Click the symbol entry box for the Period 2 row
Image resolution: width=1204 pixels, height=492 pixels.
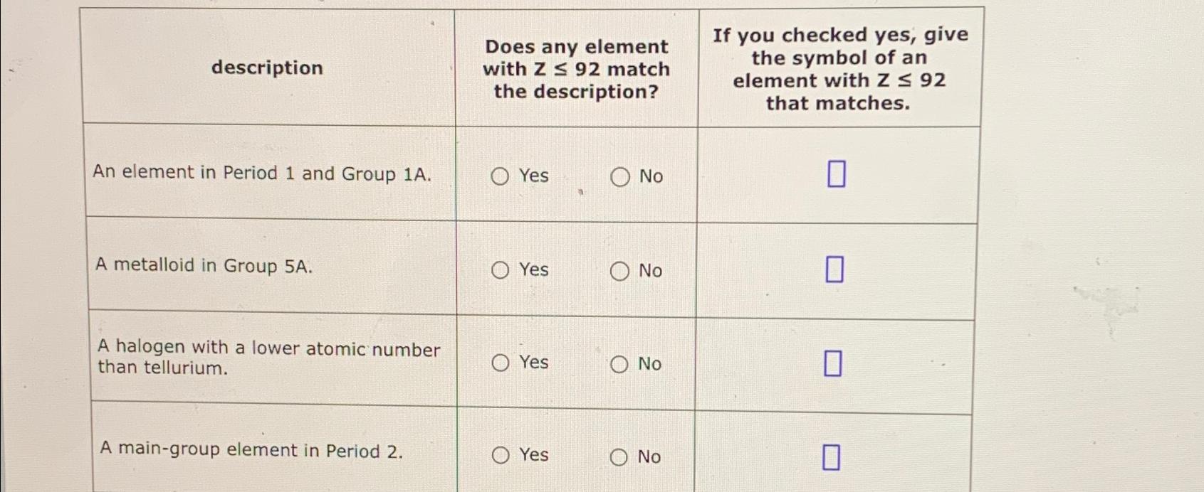coord(831,456)
